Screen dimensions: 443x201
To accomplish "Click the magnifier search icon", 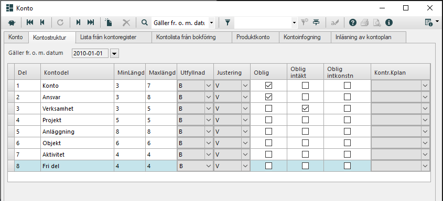I will [x=145, y=23].
